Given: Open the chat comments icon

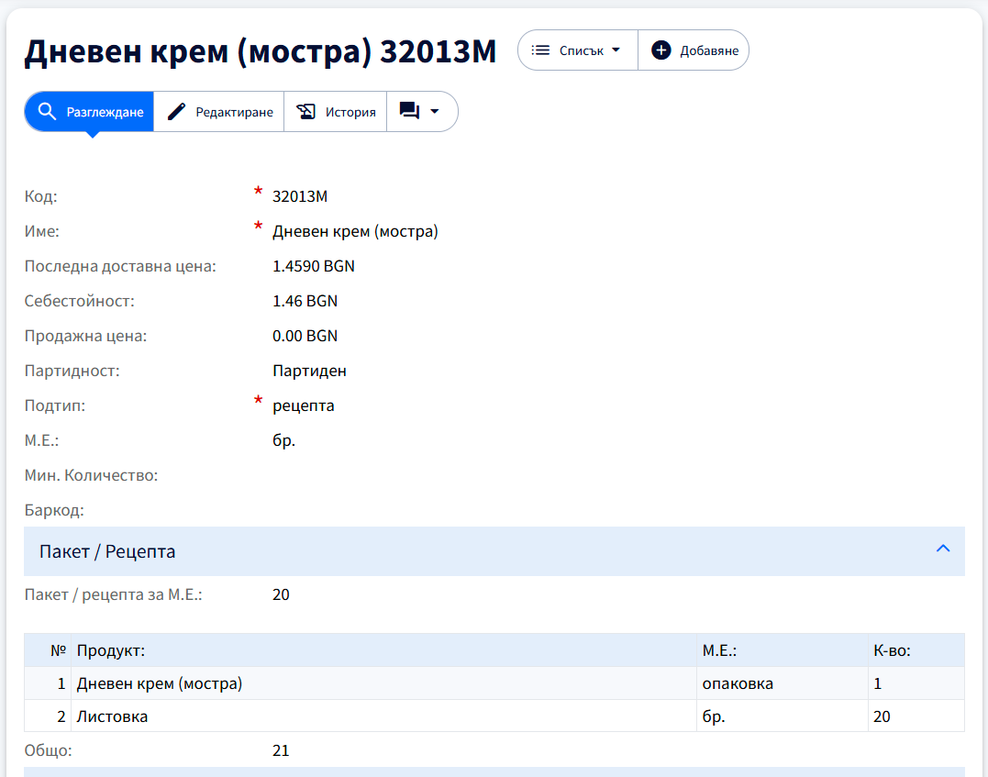Looking at the screenshot, I should (412, 110).
